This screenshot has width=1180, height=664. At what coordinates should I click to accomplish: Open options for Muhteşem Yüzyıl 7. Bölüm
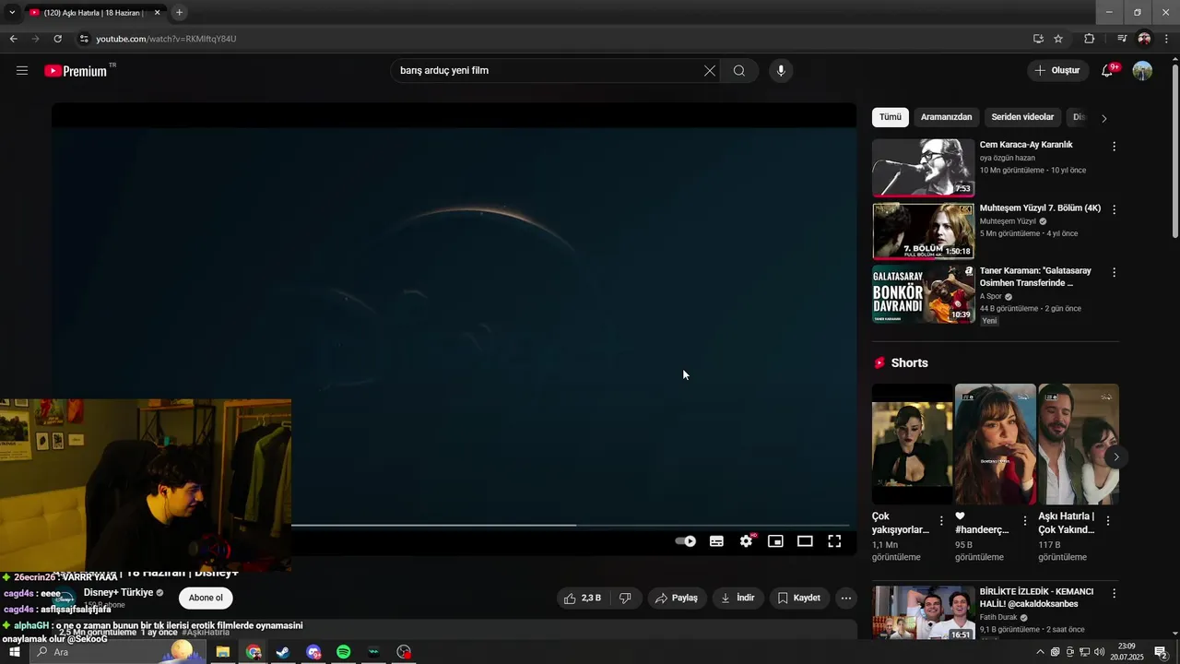[x=1114, y=209]
